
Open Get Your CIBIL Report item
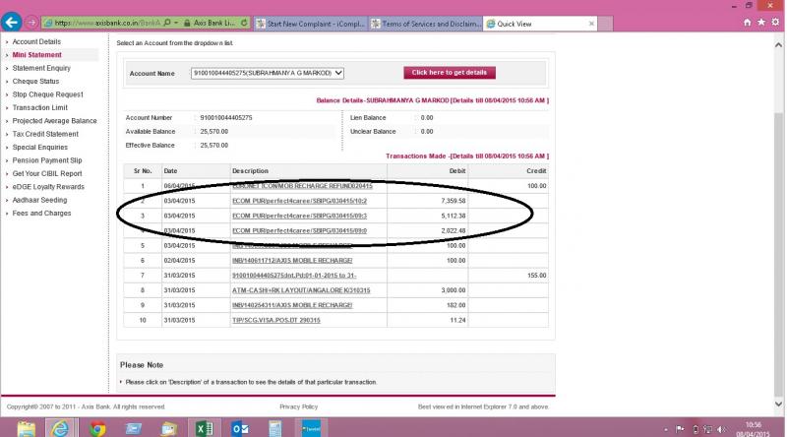coord(46,173)
